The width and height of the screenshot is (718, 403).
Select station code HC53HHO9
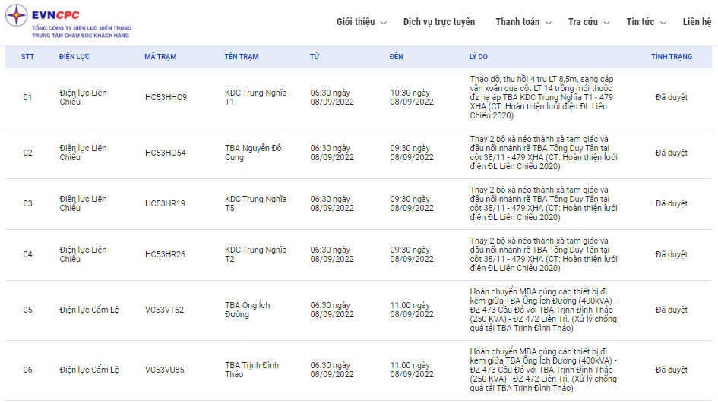(166, 97)
